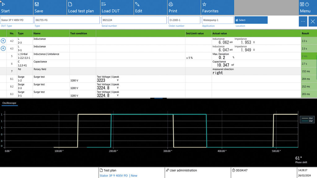Click the Save disk icon
Viewport: 317px width, 178px height.
point(37,4)
